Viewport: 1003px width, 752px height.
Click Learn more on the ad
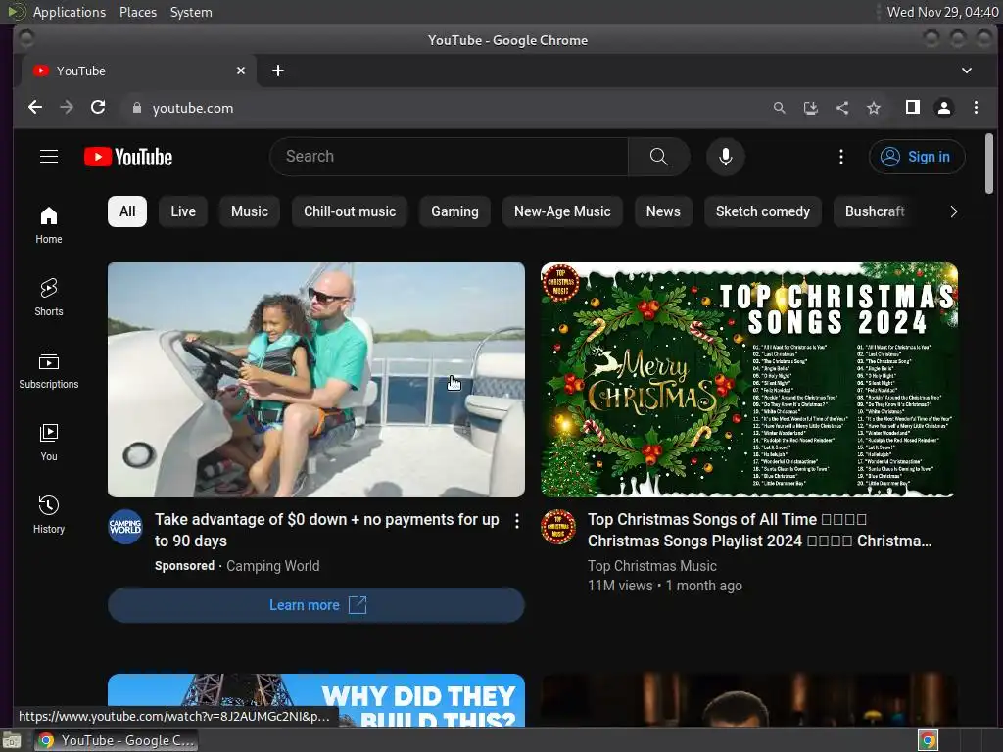tap(316, 605)
